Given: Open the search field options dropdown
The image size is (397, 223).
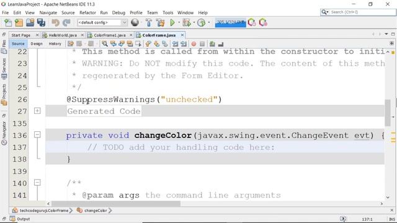Looking at the screenshot, I should click(x=325, y=12).
